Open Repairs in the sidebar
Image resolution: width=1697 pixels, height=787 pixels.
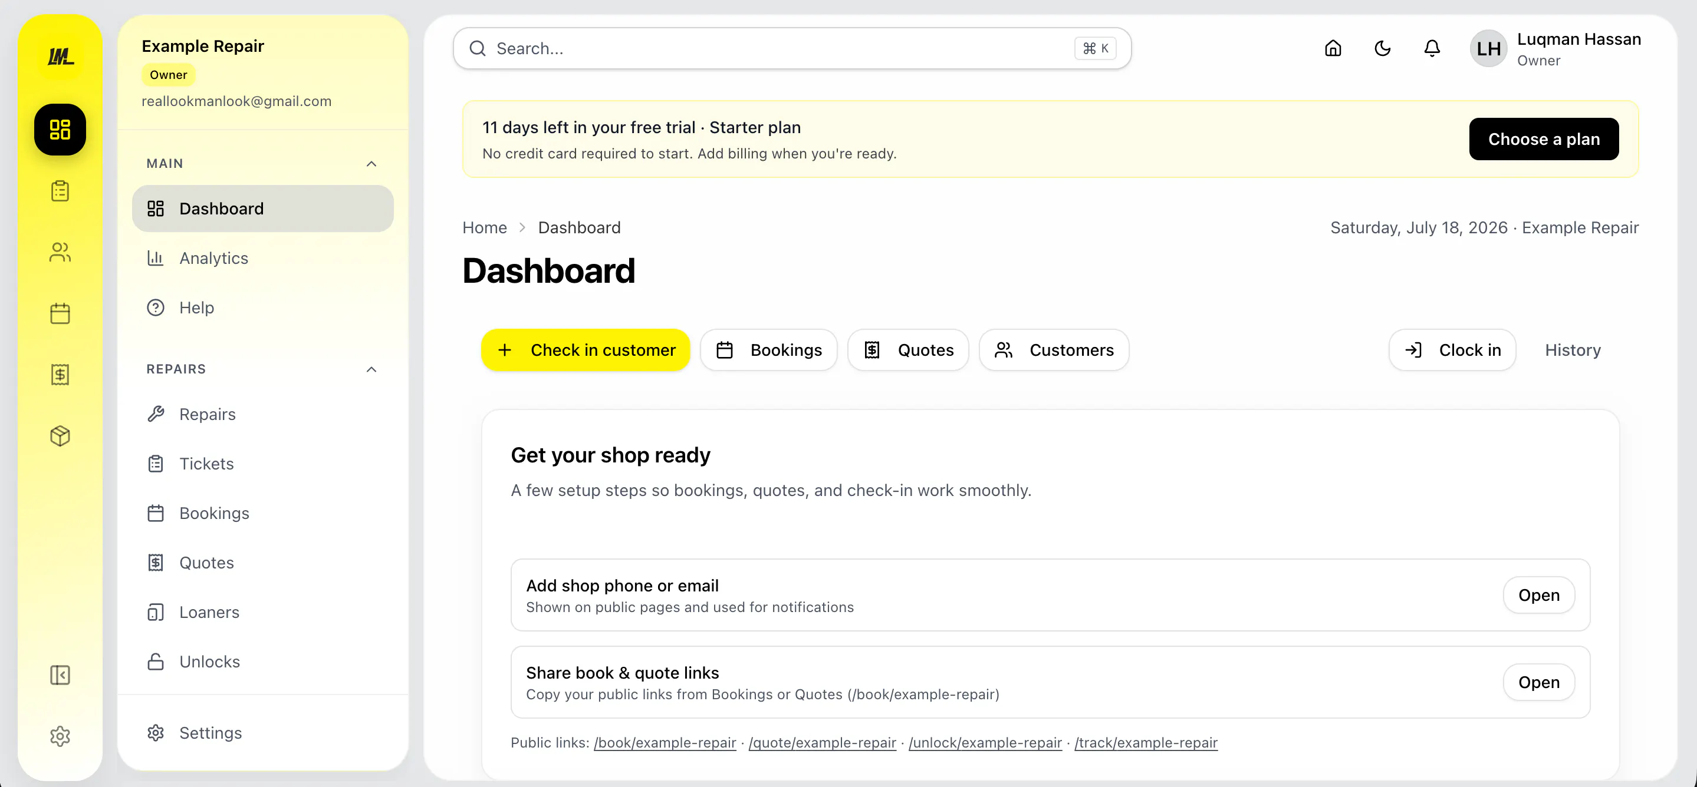(263, 414)
